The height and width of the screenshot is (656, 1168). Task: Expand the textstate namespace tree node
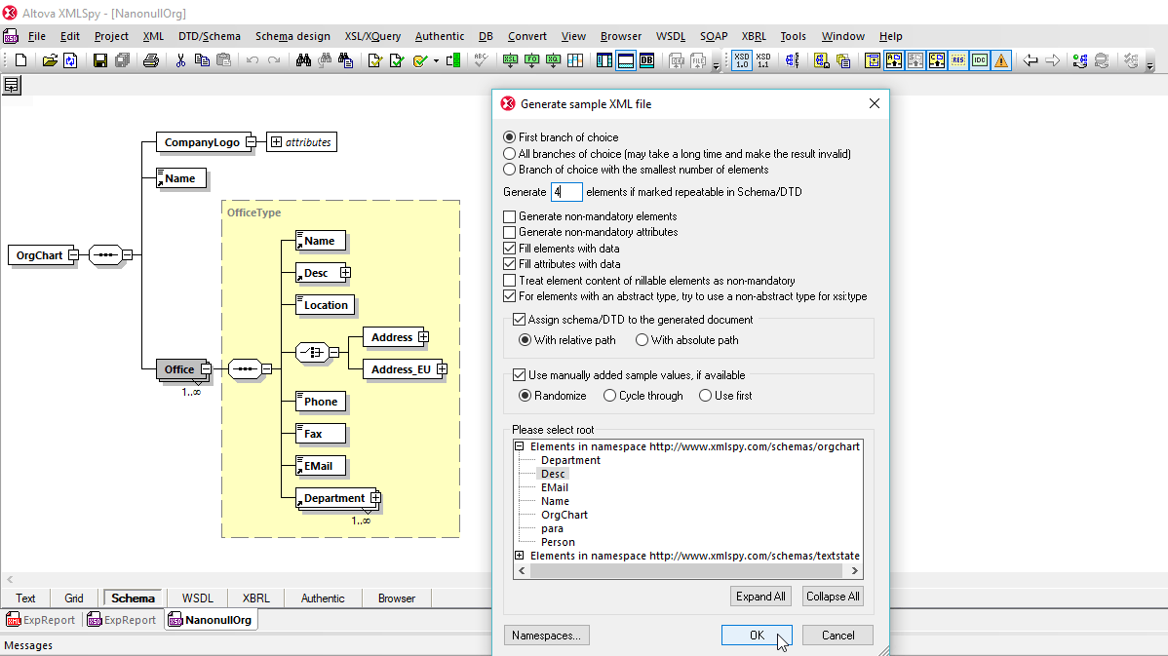520,556
